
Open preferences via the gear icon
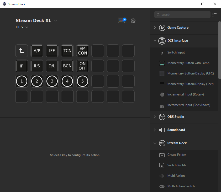(x=133, y=21)
